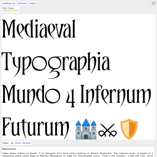Click the castle emoji in the specimen
Screen dimensions: 157x157
coord(86,129)
